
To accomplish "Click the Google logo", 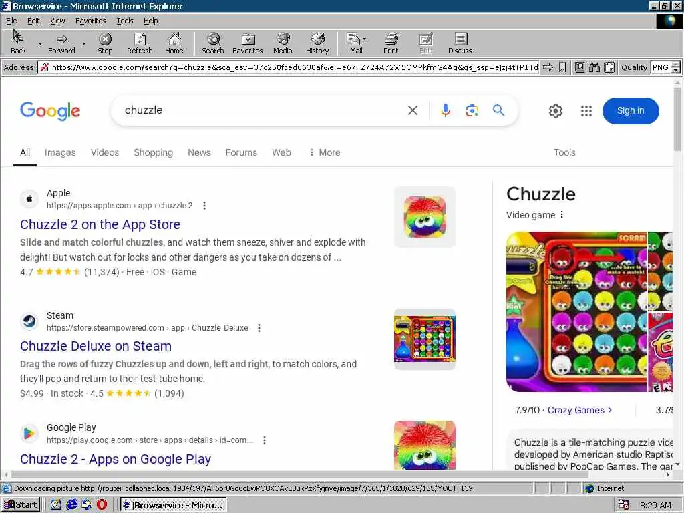I will coord(50,111).
